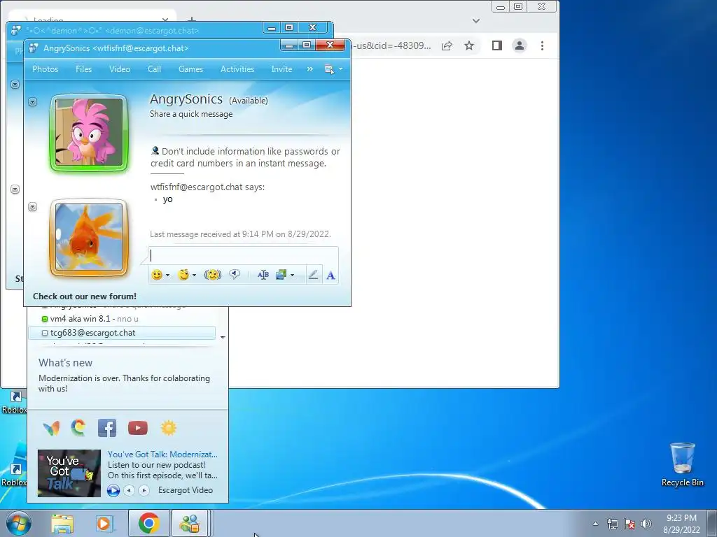Open the show menu icon dropdown in chat toolbar
717x537 pixels.
[x=333, y=69]
